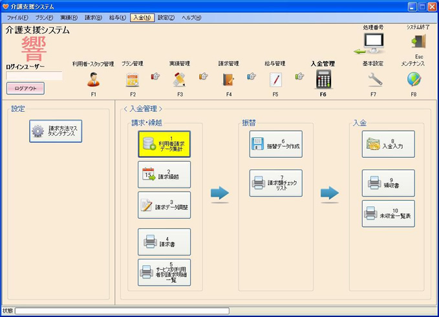The height and width of the screenshot is (317, 439).
Task: Select 入金管理 calculator icon (F6)
Action: click(323, 80)
